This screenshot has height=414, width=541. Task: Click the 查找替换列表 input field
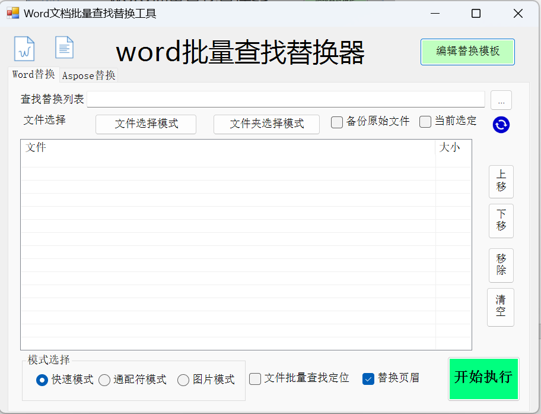pos(285,100)
